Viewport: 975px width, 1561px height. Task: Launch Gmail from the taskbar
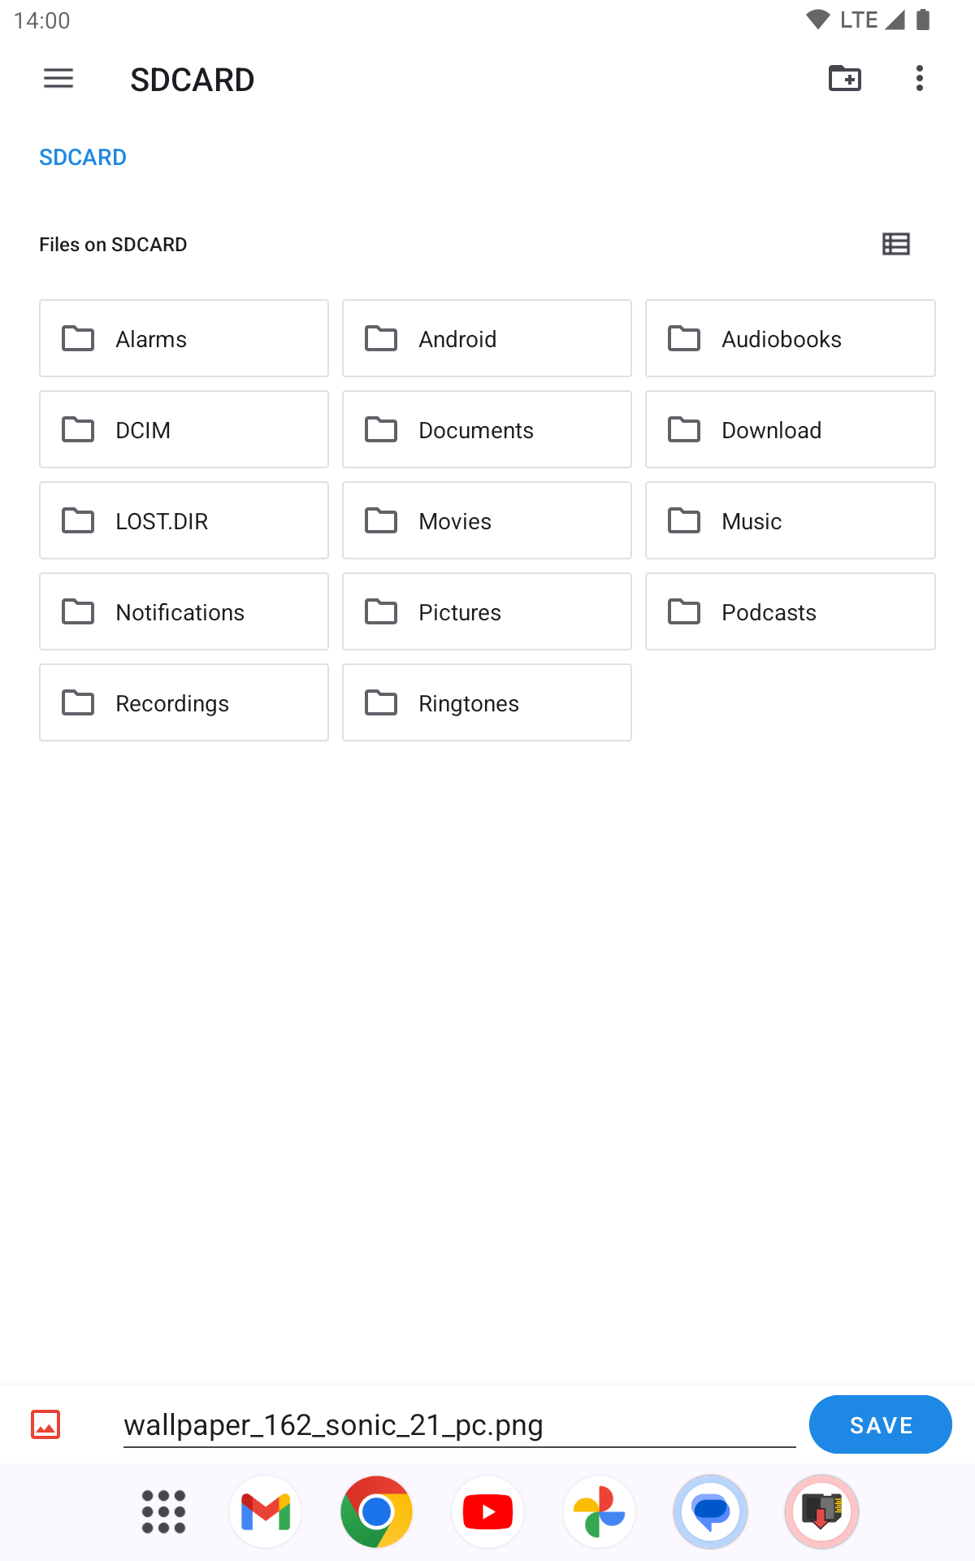(266, 1512)
